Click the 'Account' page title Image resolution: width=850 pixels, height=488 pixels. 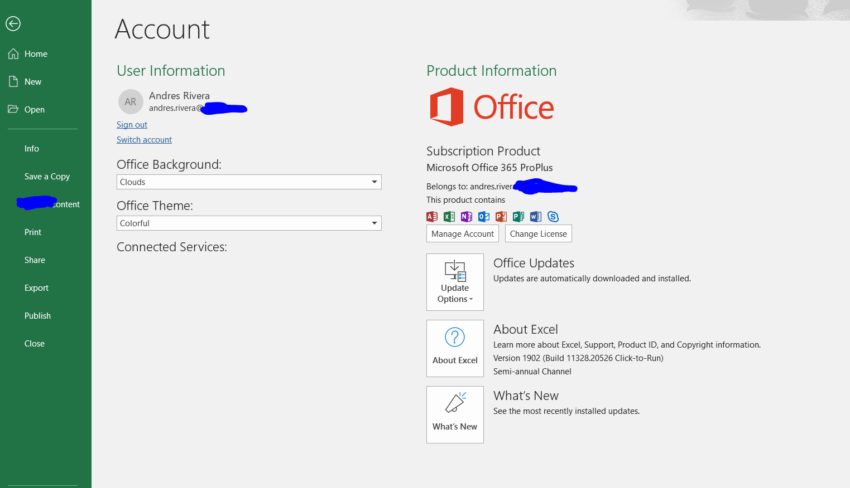[162, 30]
